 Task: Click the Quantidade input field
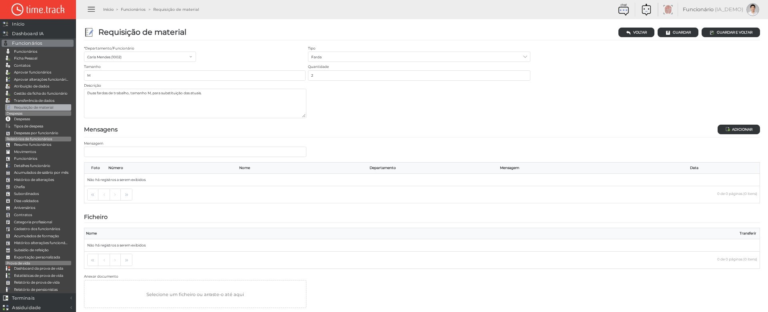pyautogui.click(x=419, y=76)
